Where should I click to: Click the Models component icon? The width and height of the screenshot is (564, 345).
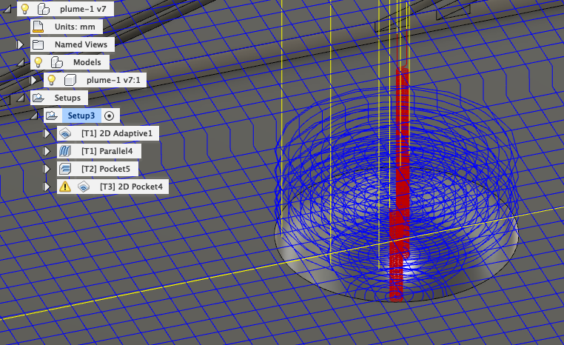point(57,62)
